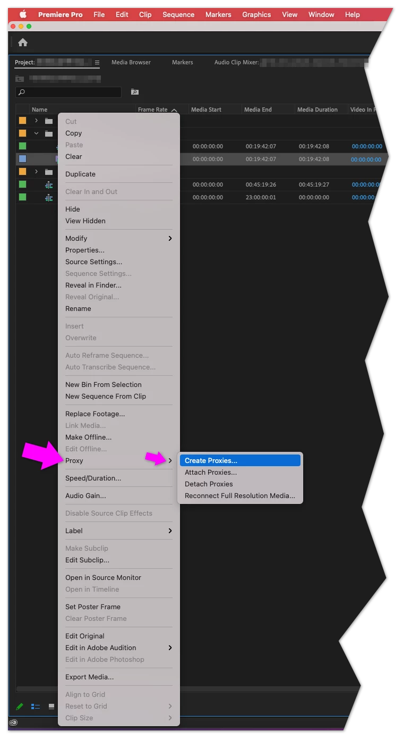Screen dimensions: 412x749
Task: Switch to the Audio Clip Mixer tab
Action: [x=237, y=62]
